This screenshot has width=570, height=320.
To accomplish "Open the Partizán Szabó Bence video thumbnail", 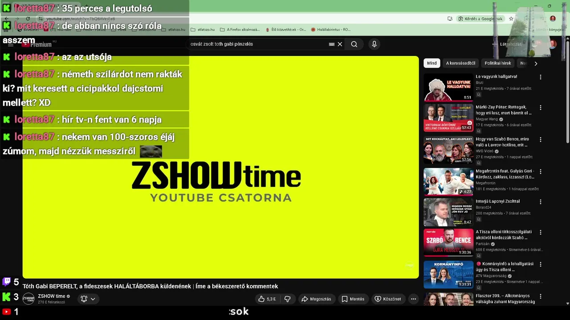I will (448, 243).
